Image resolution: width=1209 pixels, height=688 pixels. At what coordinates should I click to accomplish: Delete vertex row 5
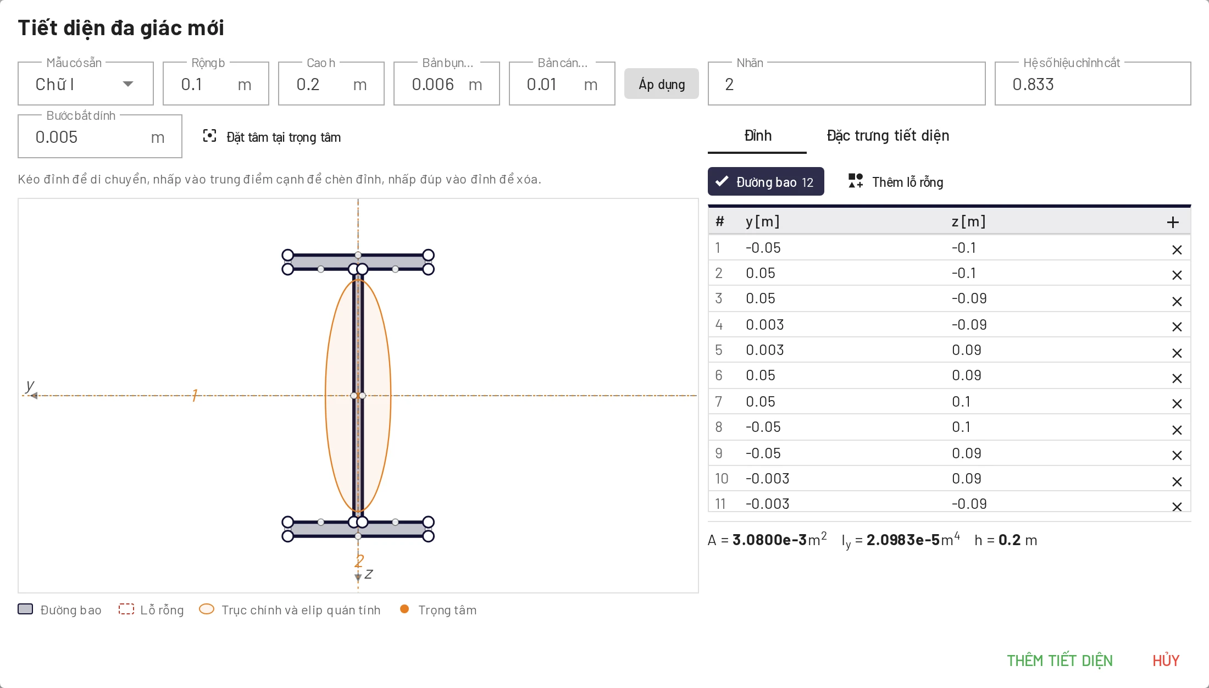point(1177,353)
